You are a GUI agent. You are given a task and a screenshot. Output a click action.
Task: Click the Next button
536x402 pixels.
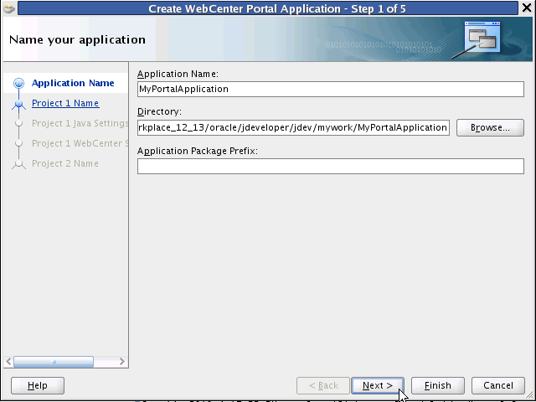click(x=378, y=385)
